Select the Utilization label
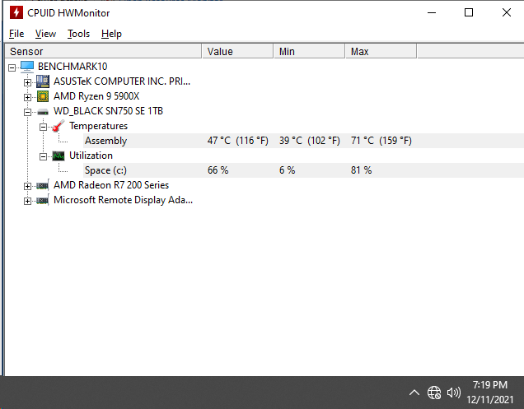The height and width of the screenshot is (409, 524). [x=91, y=156]
